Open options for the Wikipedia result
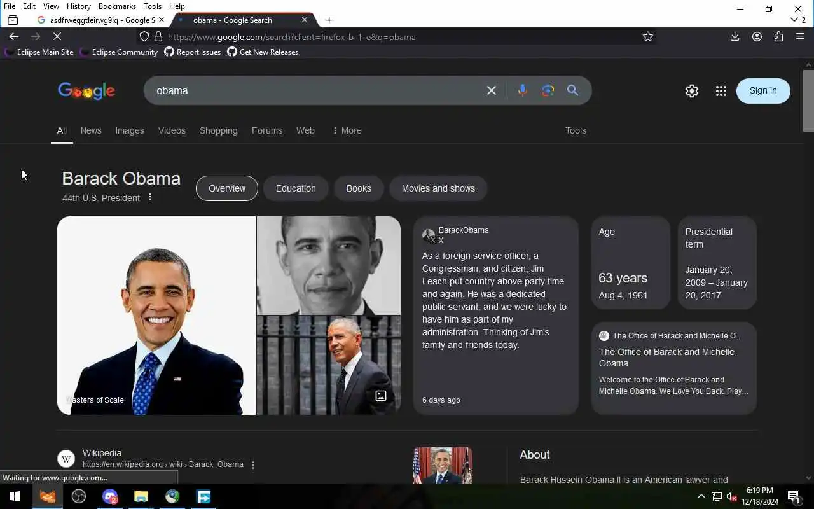Screen dimensions: 814x509 (252, 465)
